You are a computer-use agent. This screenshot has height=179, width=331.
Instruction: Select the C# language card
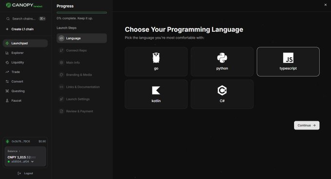click(222, 94)
